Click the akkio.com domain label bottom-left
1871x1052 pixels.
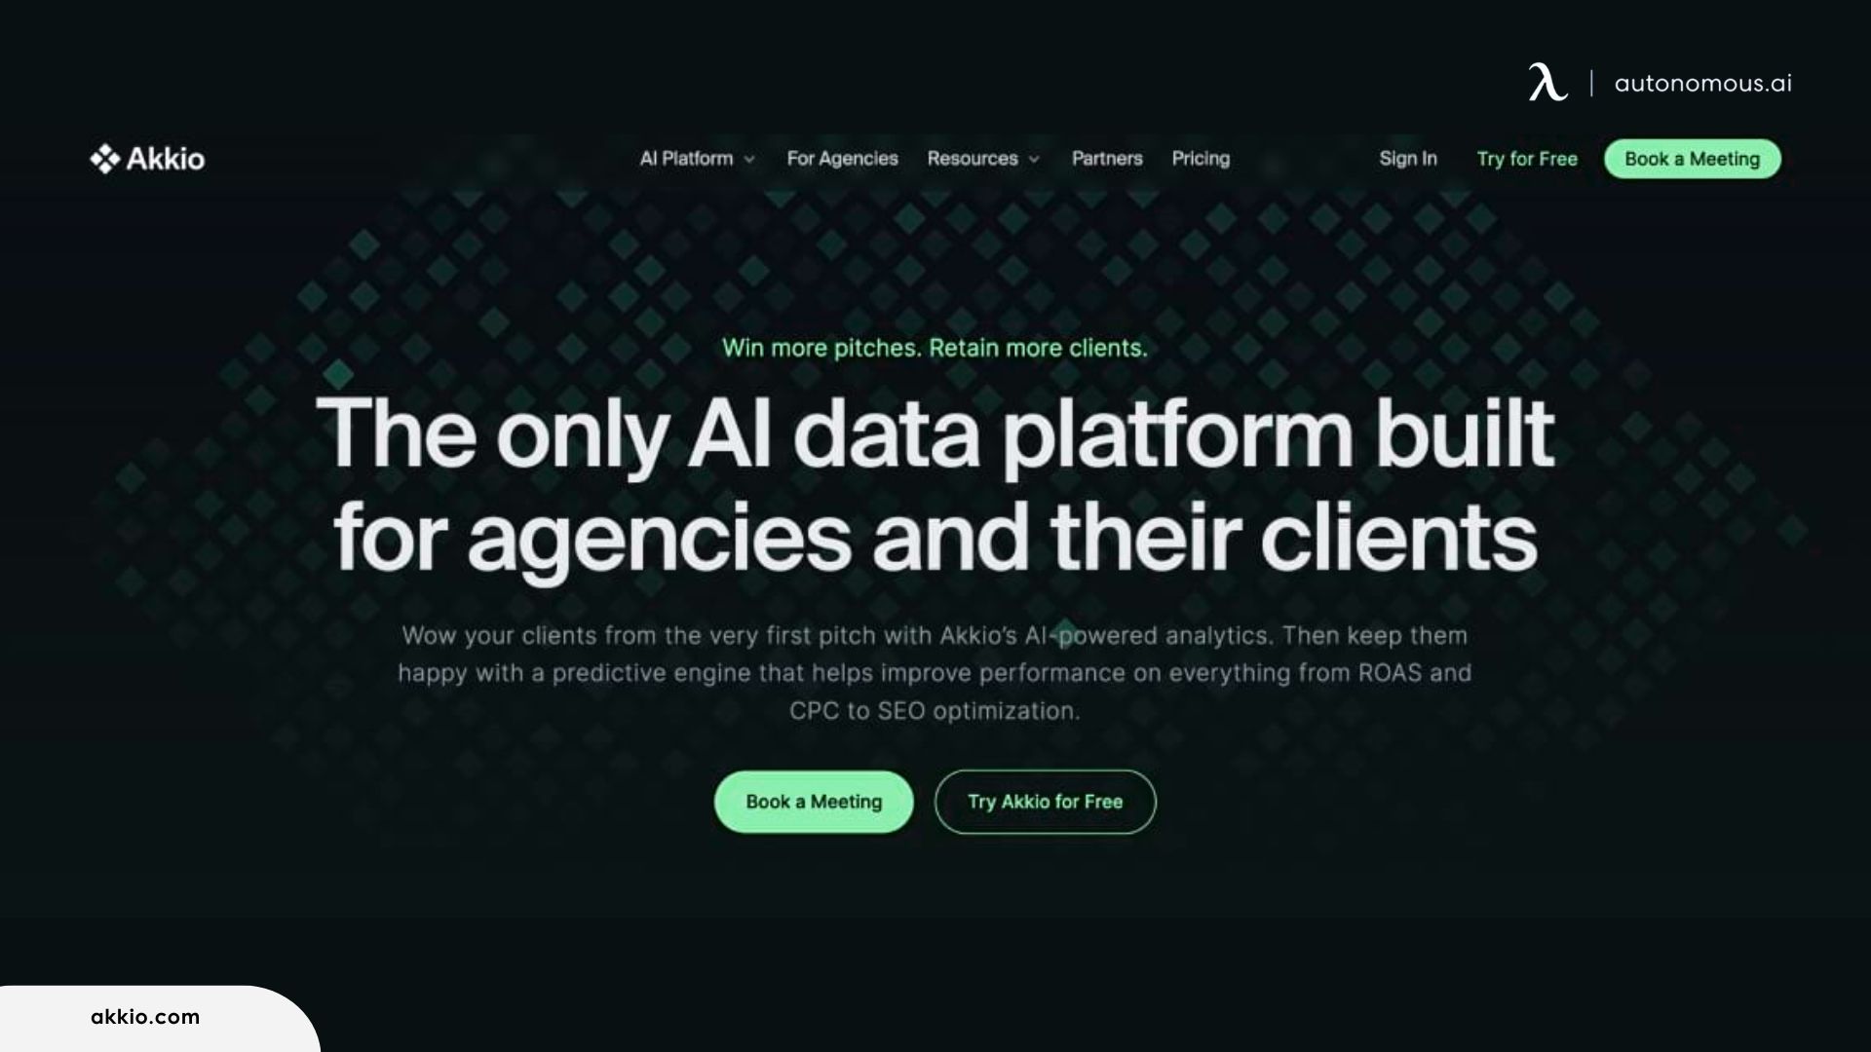[x=145, y=1016]
